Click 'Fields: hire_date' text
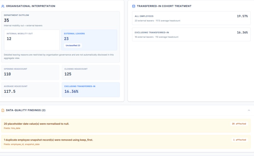The height and width of the screenshot is (156, 254). [x=12, y=128]
